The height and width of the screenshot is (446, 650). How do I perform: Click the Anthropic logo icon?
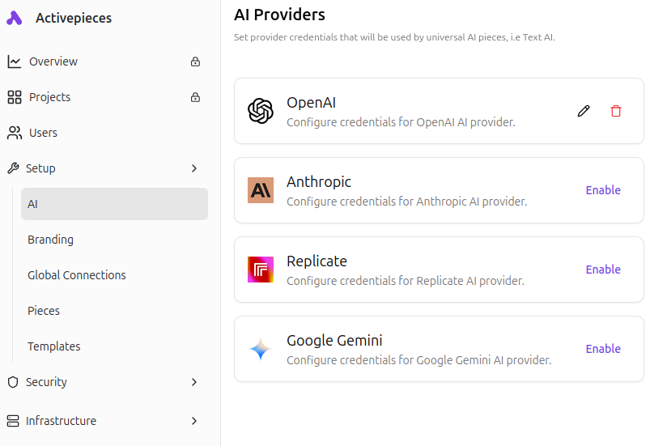click(x=261, y=190)
